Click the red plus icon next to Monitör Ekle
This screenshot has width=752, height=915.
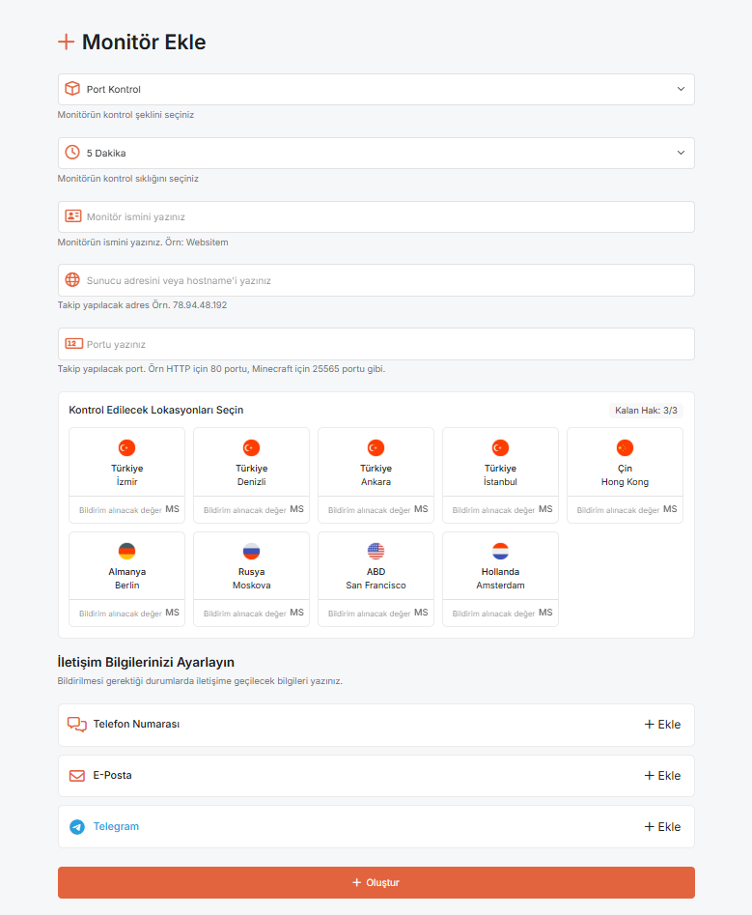[x=66, y=42]
